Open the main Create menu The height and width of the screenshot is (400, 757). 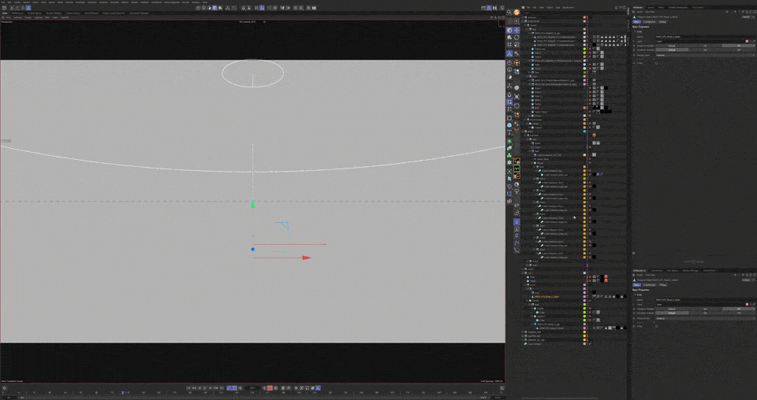click(17, 2)
